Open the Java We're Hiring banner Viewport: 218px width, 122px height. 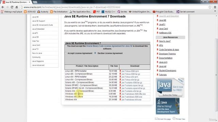click(168, 106)
